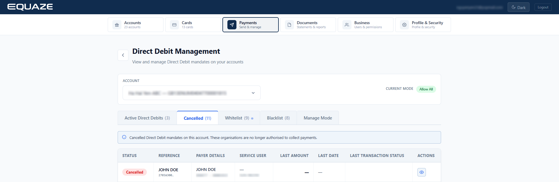Click the ACTIONS column header
The image size is (559, 182).
426,156
